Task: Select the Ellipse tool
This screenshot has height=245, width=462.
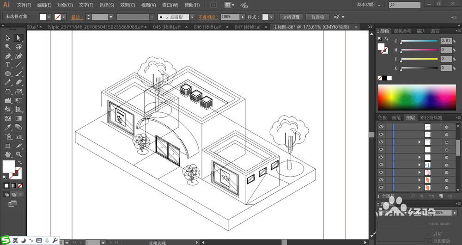Action: click(x=8, y=73)
